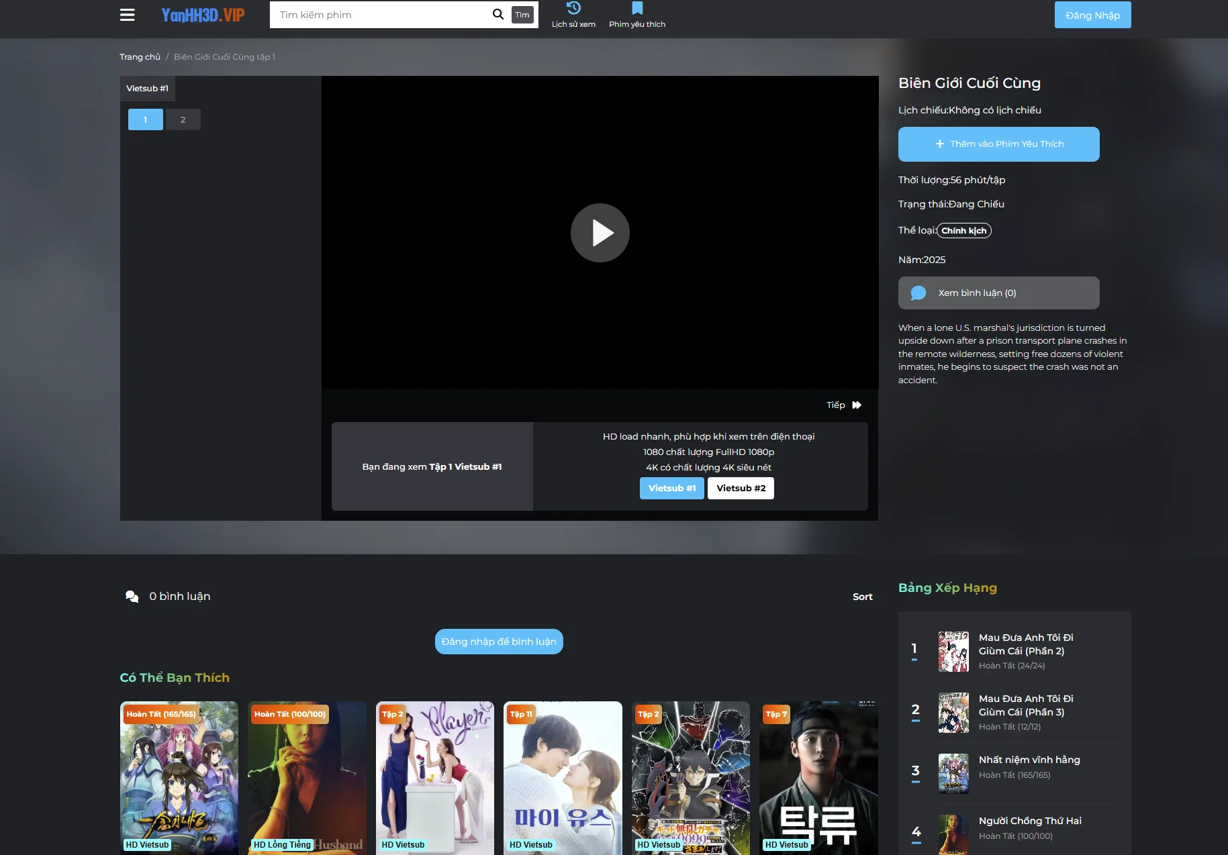1228x855 pixels.
Task: Click Đăng nhập để bình luận
Action: pyautogui.click(x=498, y=641)
